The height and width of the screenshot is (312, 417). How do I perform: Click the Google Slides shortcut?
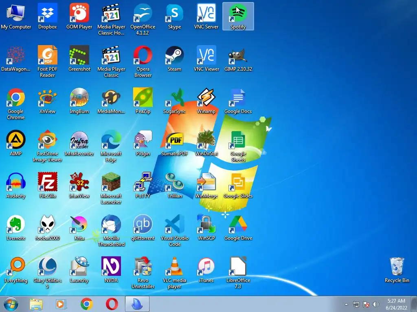238,185
